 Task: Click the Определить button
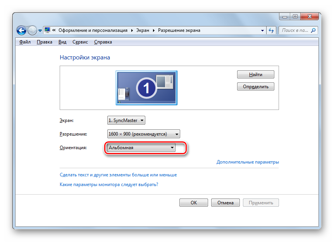click(x=256, y=87)
